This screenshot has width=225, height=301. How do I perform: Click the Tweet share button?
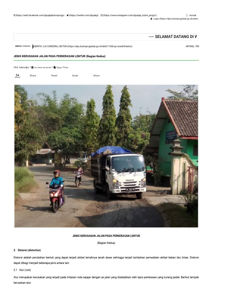click(54, 76)
